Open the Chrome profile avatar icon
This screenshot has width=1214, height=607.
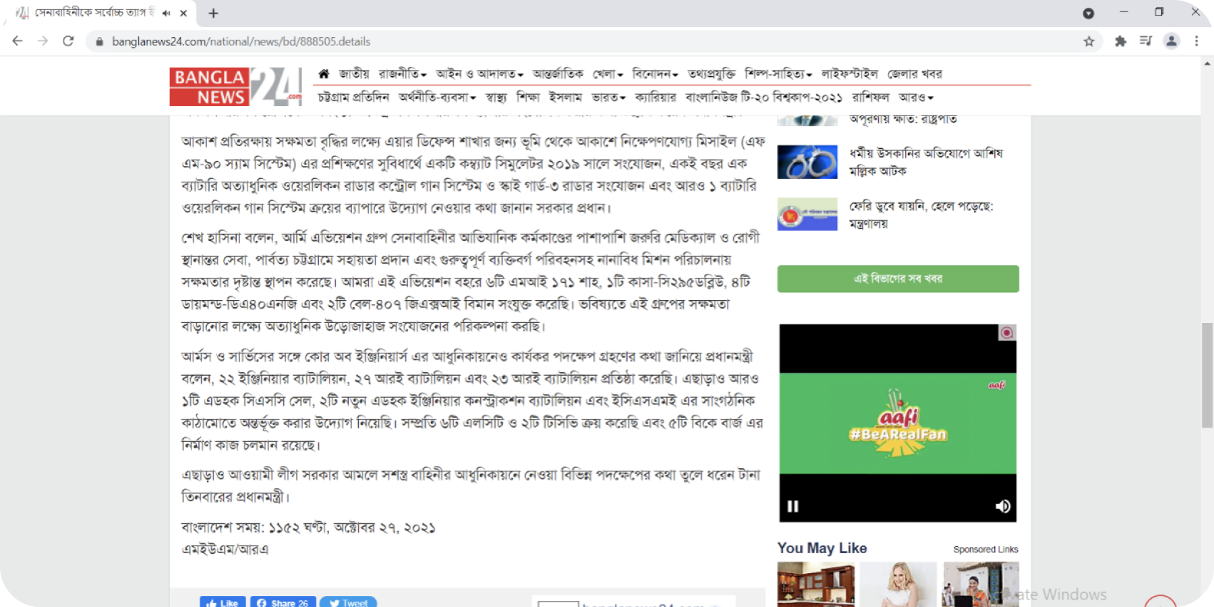coord(1172,41)
